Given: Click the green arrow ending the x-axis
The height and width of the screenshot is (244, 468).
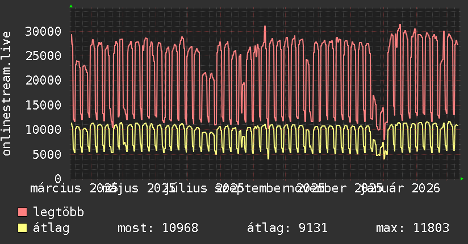Looking at the screenshot, I should point(462,179).
